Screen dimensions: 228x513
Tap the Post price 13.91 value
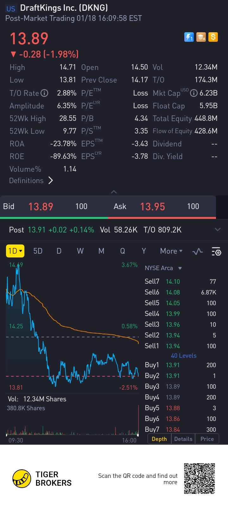(x=37, y=230)
